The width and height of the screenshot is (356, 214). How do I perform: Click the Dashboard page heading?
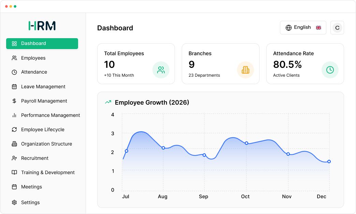point(115,28)
